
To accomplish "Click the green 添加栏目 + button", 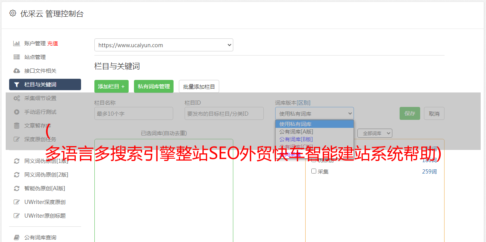I will (112, 86).
